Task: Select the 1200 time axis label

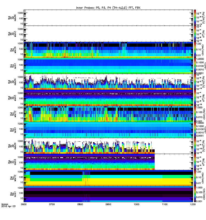Action: click(193, 204)
